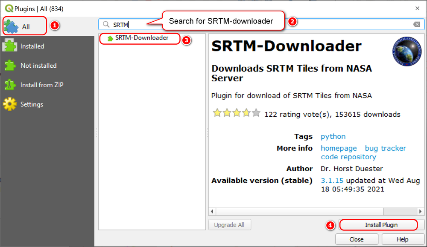427x247 pixels.
Task: Select SRTM-Downloader in the plugin list
Action: tap(142, 38)
